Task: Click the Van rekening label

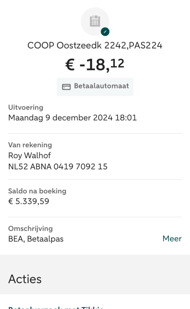Action: [x=30, y=145]
